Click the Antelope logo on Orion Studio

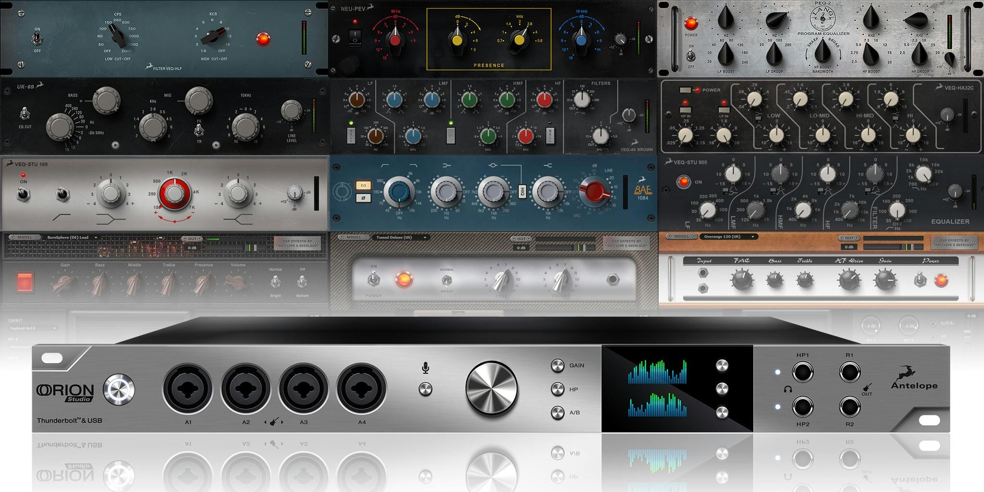(914, 378)
